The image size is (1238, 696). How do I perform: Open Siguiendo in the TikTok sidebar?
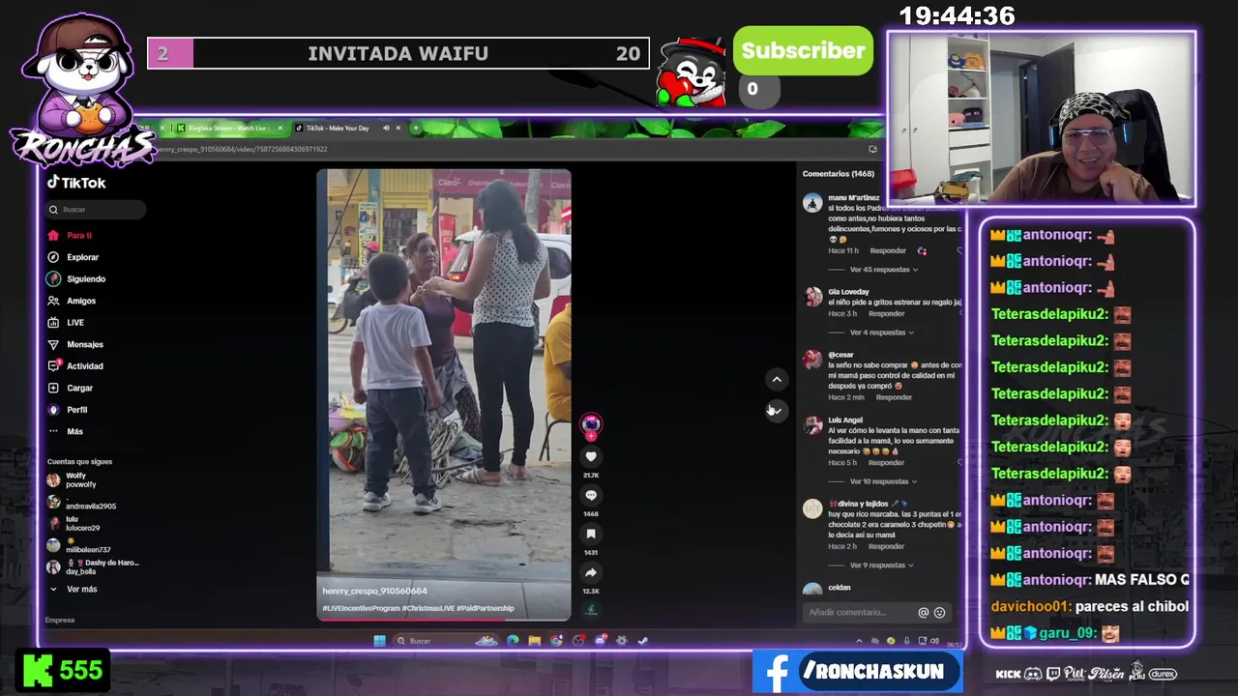click(x=76, y=278)
